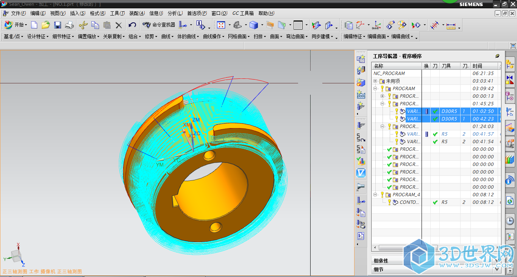517x277 pixels.
Task: Open the 文件(F) menu
Action: [x=19, y=13]
